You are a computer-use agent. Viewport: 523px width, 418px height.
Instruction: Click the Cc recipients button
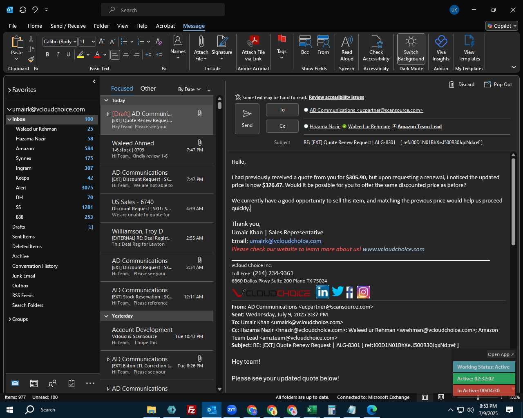(x=282, y=126)
